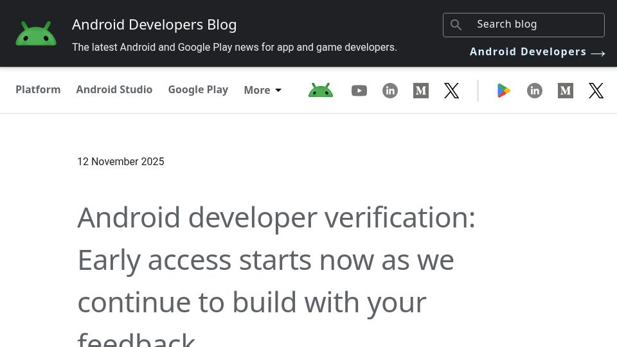Open the Android LinkedIn icon next to YouTube

click(x=390, y=91)
